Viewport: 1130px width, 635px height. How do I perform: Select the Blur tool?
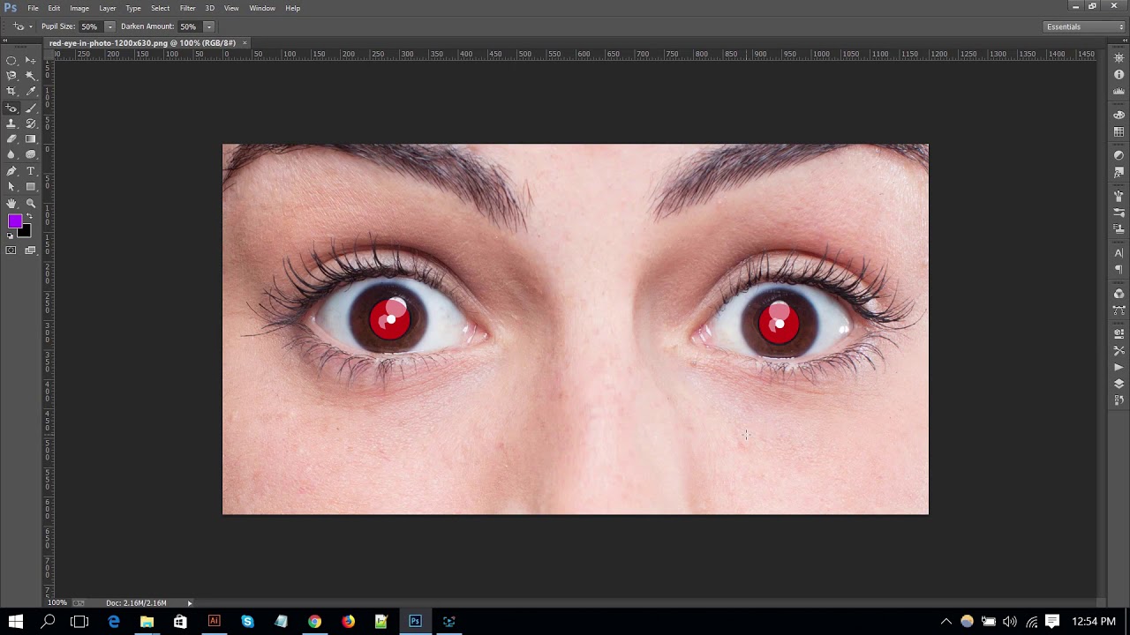[11, 155]
